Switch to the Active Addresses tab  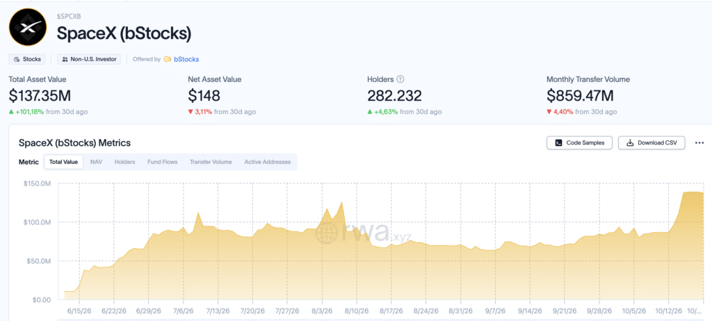click(x=268, y=162)
